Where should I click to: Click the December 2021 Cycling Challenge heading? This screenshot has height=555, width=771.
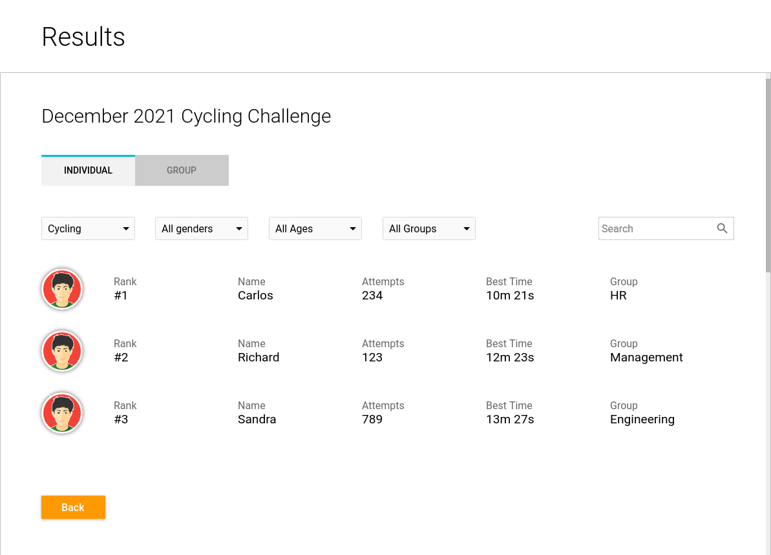[x=186, y=116]
